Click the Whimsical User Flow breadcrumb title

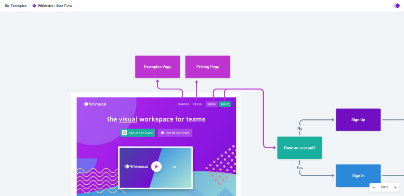55,6
